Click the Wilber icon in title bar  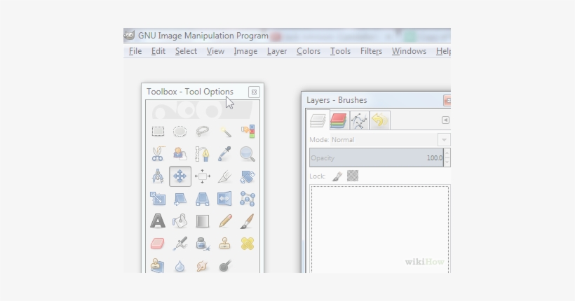[x=129, y=35]
